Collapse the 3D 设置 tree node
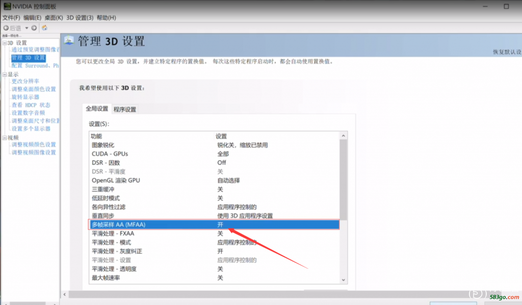 pos(5,43)
